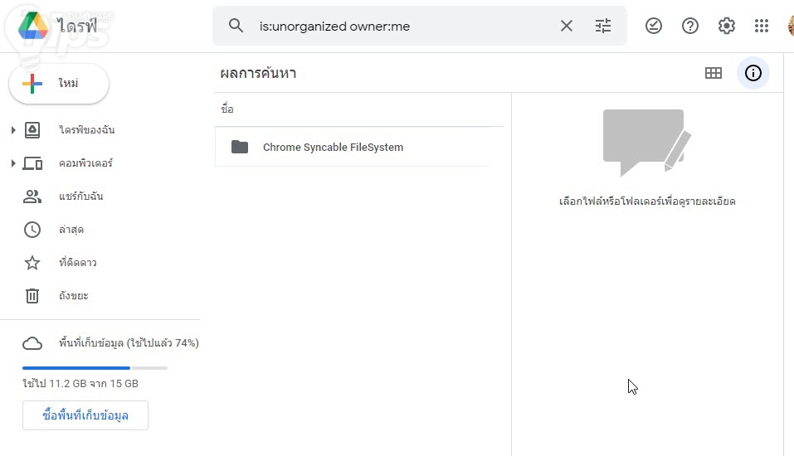Open ล่าสุด recent files
794x456 pixels.
tap(71, 230)
